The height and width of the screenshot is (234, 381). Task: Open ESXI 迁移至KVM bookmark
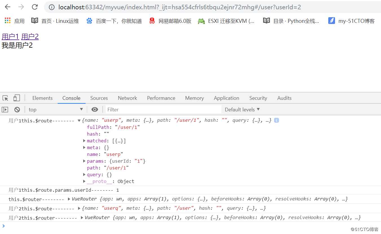tap(226, 21)
